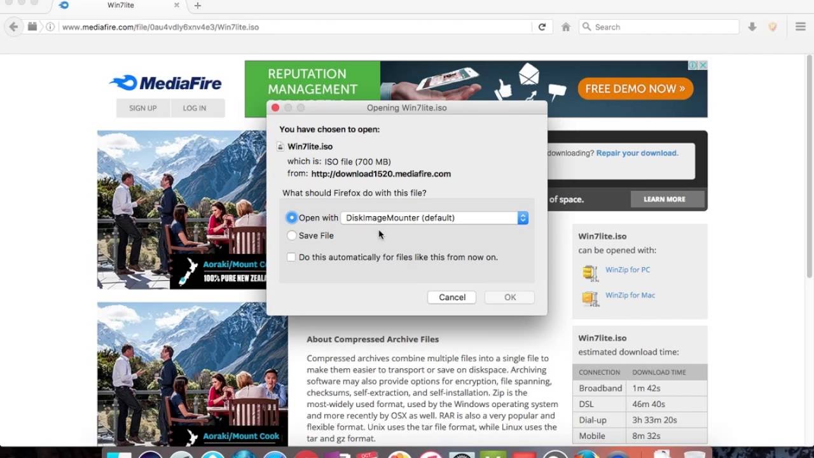The height and width of the screenshot is (458, 814).
Task: Close the Win7lite tab
Action: click(177, 6)
